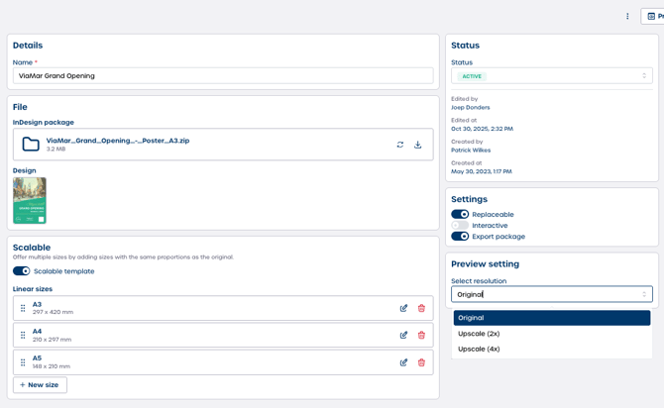Turn off the Scalable template switch
664x408 pixels.
tap(21, 271)
